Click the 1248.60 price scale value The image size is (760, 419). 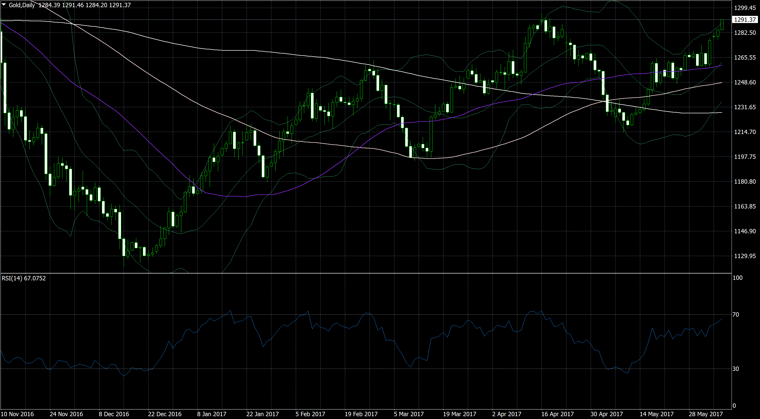(745, 82)
